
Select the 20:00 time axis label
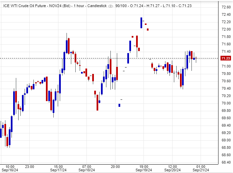pyautogui.click(x=115, y=166)
